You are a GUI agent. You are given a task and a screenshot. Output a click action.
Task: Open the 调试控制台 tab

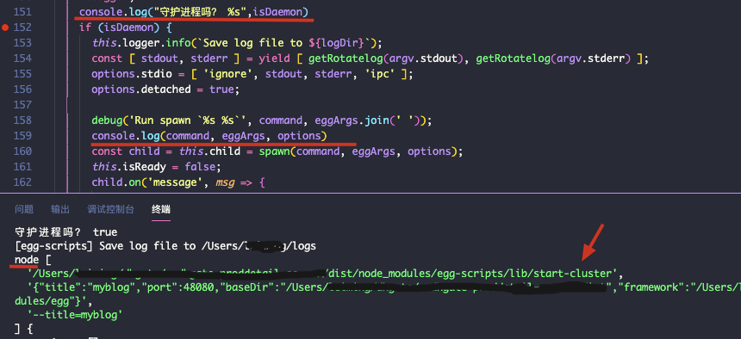(x=110, y=210)
